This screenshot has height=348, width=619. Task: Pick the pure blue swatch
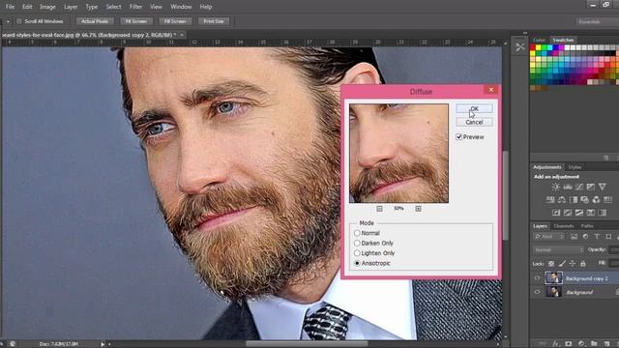point(556,47)
